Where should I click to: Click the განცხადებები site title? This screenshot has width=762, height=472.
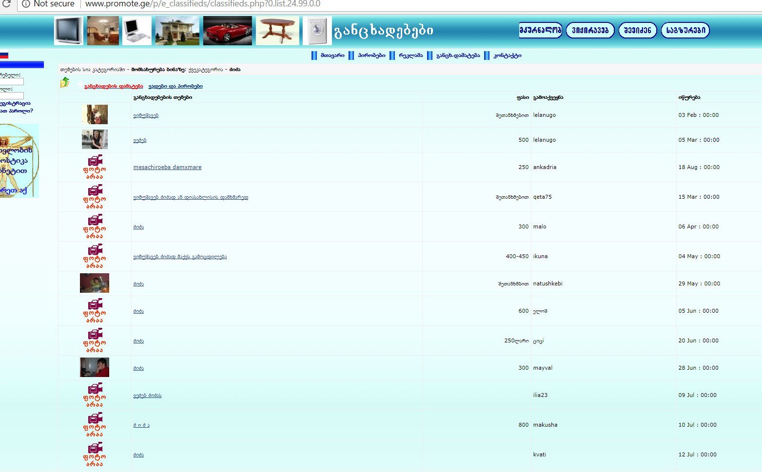(x=384, y=31)
